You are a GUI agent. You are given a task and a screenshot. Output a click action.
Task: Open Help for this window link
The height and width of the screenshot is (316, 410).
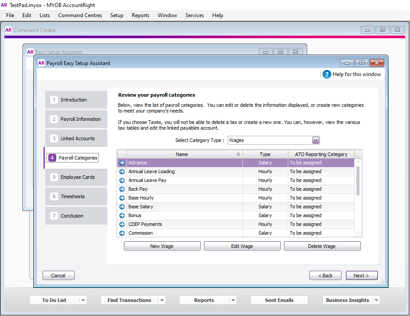[357, 74]
